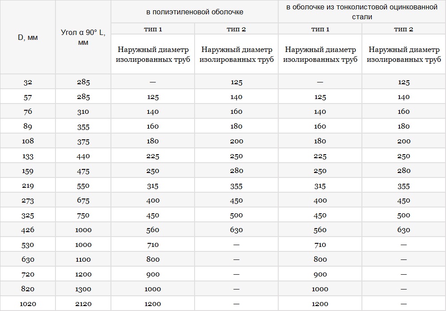Click steel shell type 2 value 280 in the D 159 row

click(404, 170)
